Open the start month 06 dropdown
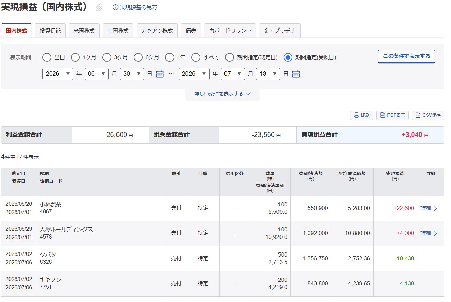This screenshot has height=302, width=451. coord(96,74)
